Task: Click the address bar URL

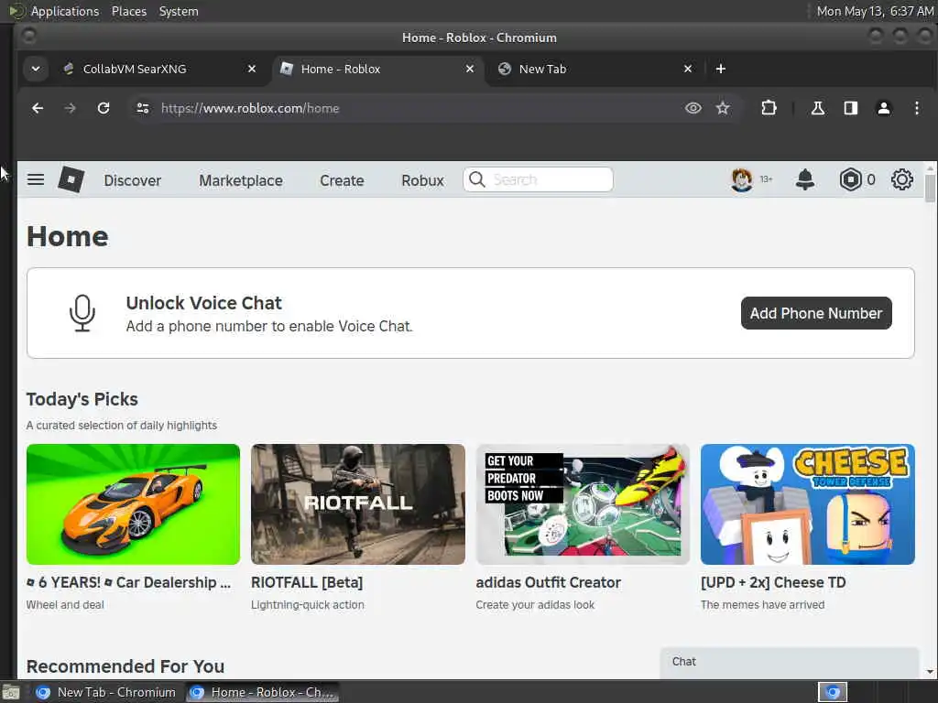Action: point(250,108)
